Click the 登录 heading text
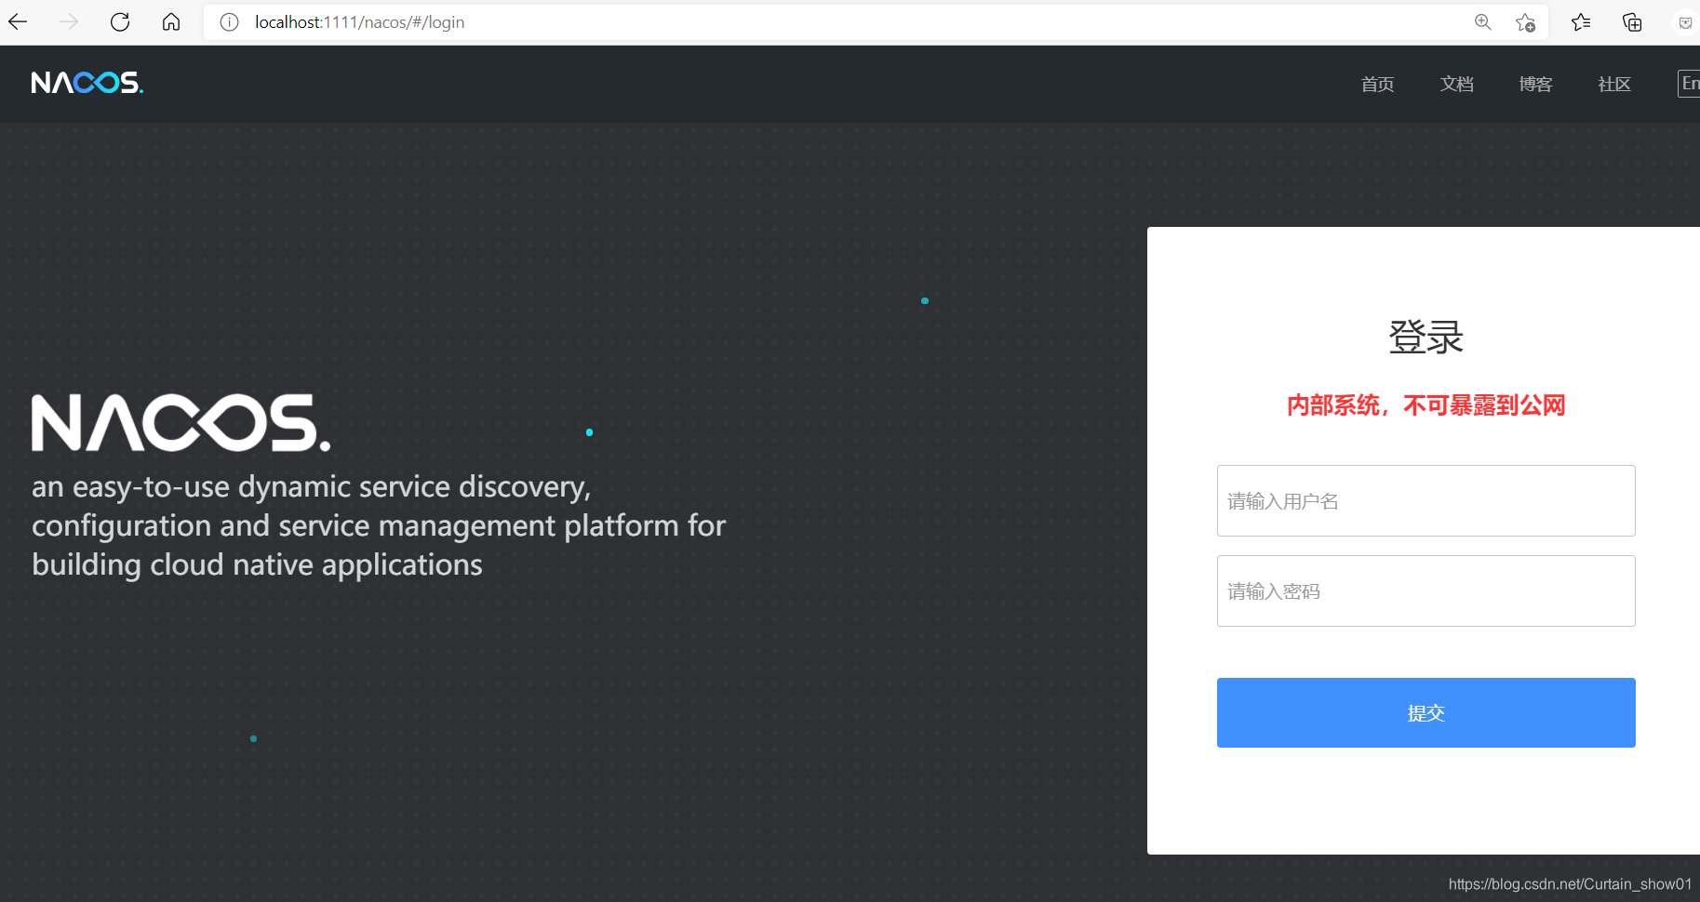The image size is (1700, 902). (1426, 337)
